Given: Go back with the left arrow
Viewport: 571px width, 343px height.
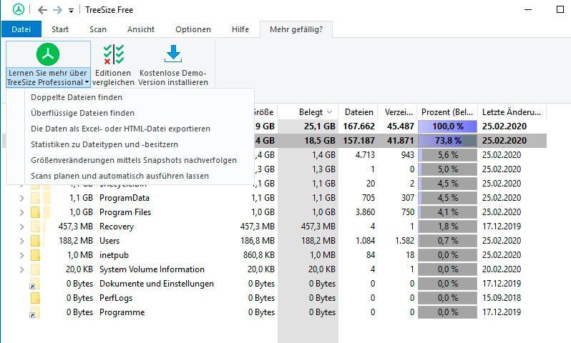Looking at the screenshot, I should (43, 10).
